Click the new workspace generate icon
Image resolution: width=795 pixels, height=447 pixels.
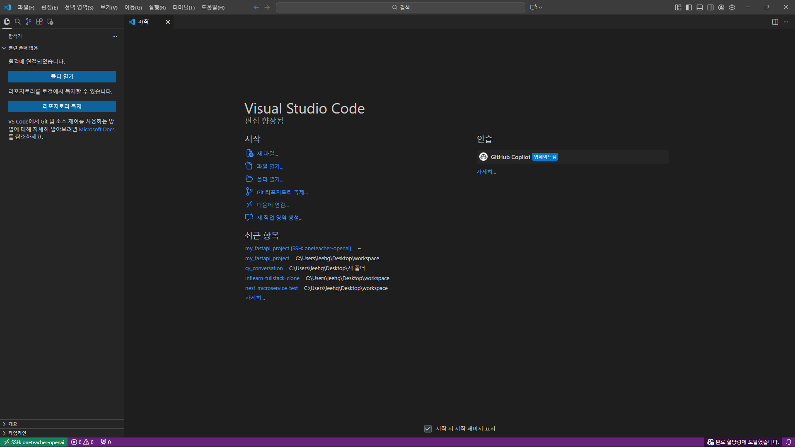tap(249, 217)
